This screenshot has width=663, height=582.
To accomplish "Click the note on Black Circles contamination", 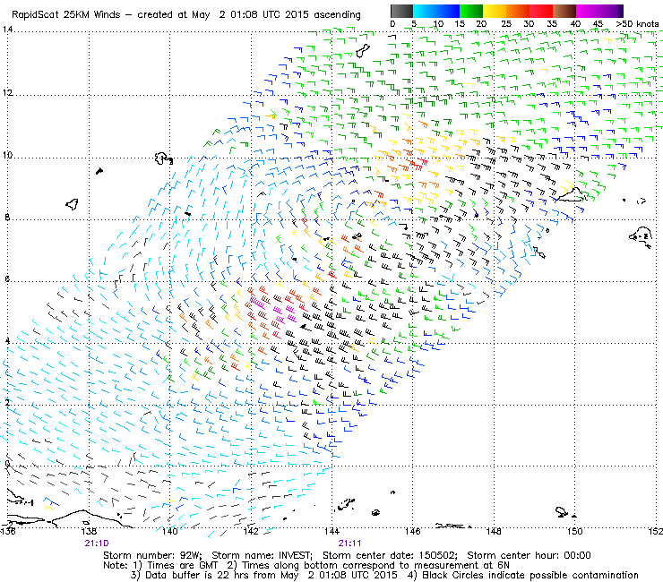I will tap(522, 575).
